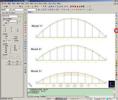Click the 系数 scale factor input field

9,41
